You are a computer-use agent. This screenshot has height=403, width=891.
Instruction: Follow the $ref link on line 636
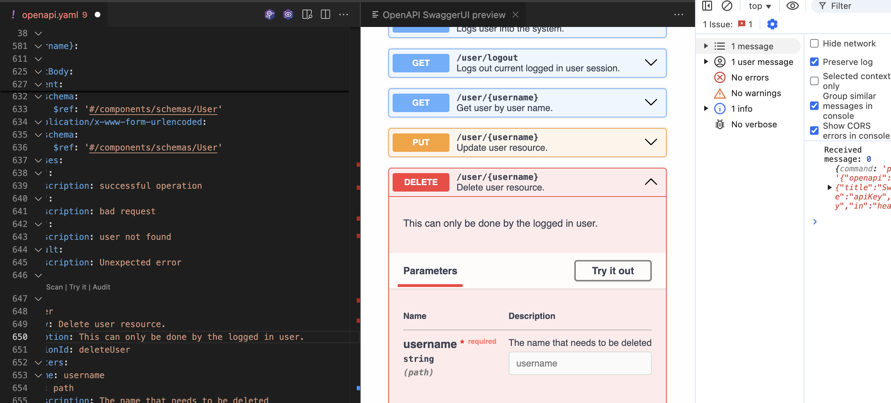153,148
